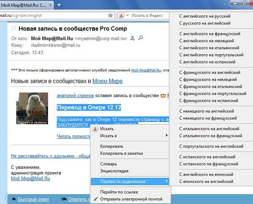Open a new browser tab

tap(59, 5)
